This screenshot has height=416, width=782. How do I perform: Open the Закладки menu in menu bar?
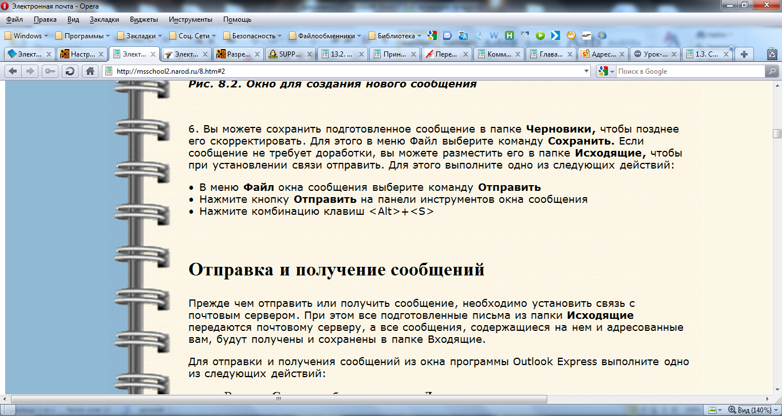pos(105,19)
